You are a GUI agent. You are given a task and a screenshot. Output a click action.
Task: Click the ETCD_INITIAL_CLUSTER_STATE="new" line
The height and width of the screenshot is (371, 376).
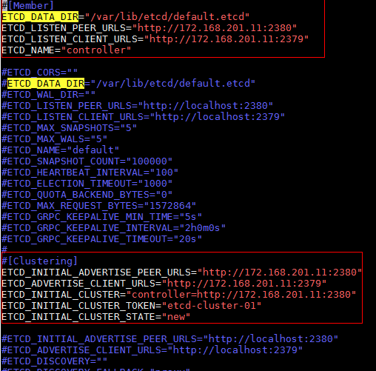(x=95, y=317)
